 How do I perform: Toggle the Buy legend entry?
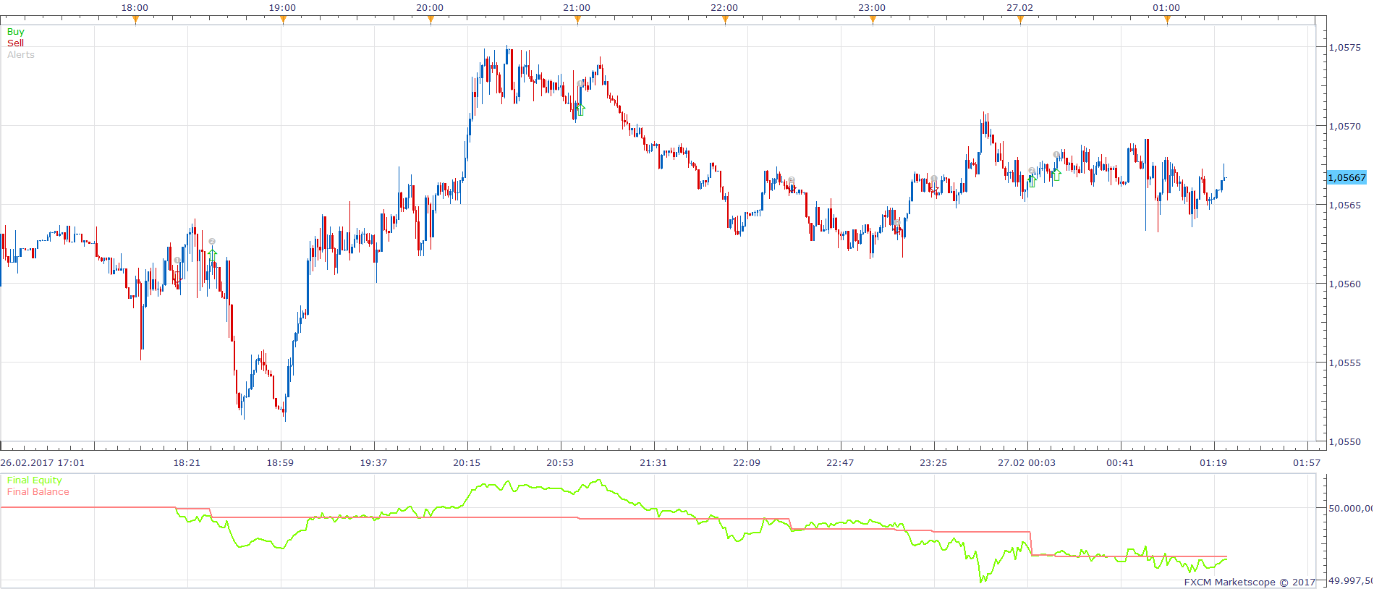15,32
